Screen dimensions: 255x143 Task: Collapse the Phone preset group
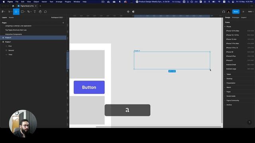pyautogui.click(x=225, y=27)
